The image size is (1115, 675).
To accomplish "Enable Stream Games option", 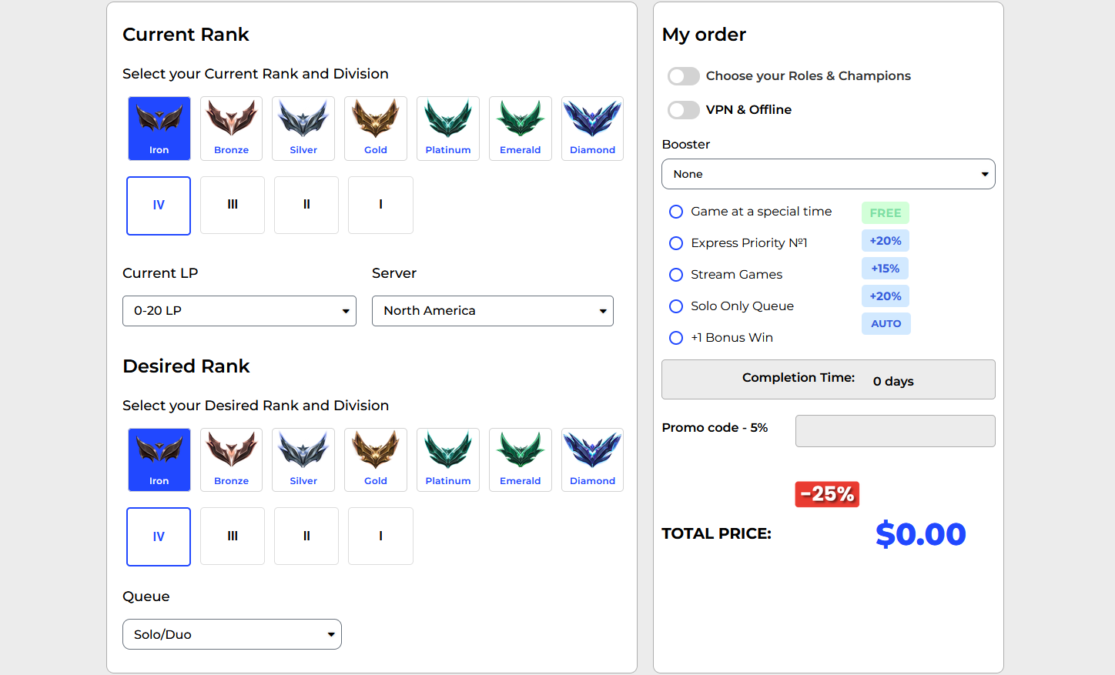I will click(x=676, y=275).
